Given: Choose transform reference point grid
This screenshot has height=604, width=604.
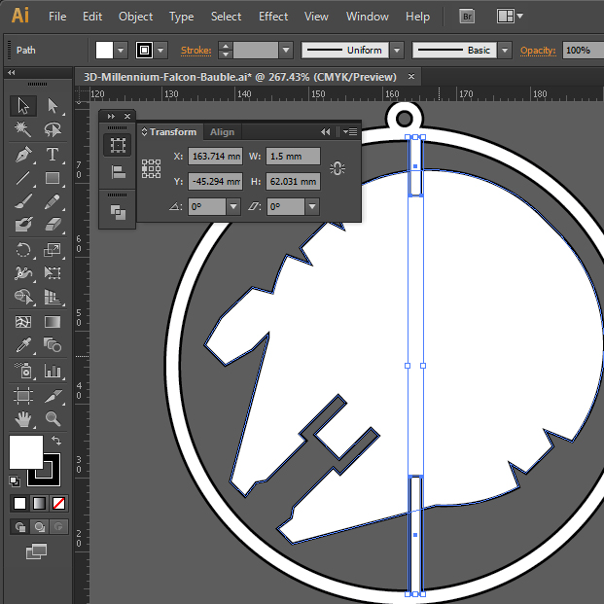Looking at the screenshot, I should coord(151,168).
